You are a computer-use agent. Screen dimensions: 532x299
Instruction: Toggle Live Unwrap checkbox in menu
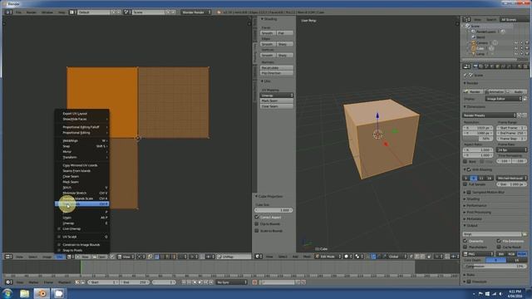point(59,229)
